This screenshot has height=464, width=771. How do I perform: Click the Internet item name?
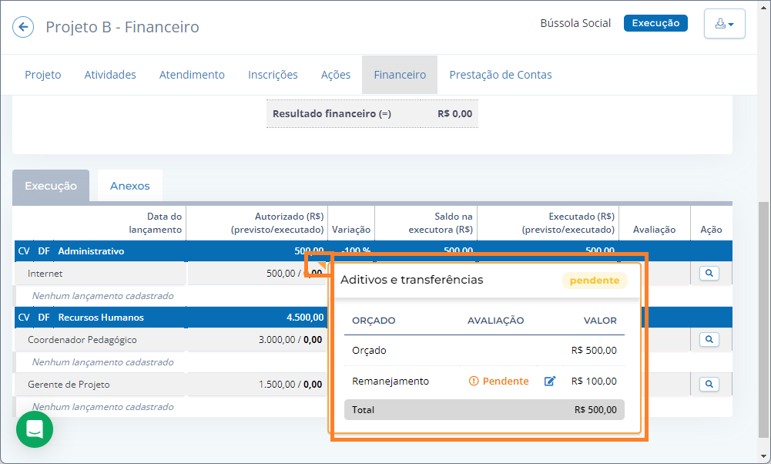tap(45, 274)
